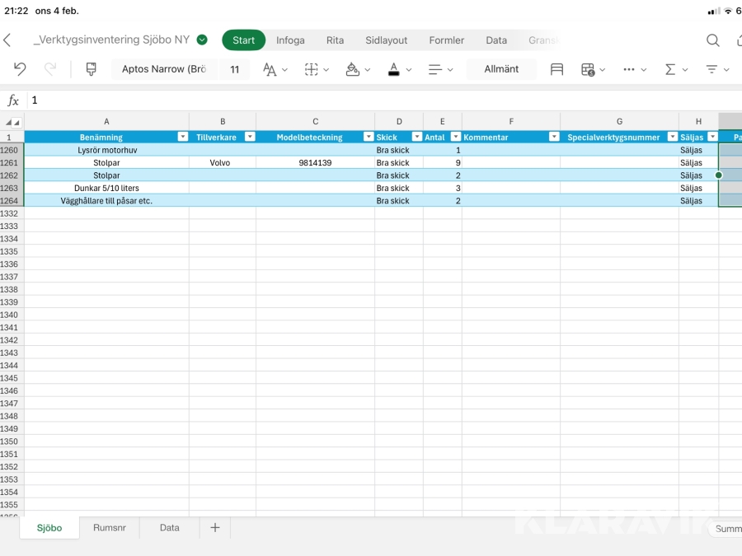
Task: Open the Formler ribbon tab
Action: pyautogui.click(x=446, y=40)
